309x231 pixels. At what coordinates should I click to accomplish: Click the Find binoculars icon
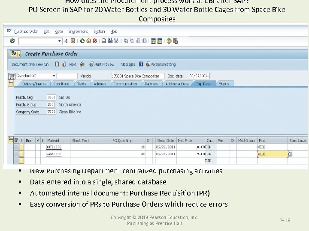[110, 41]
